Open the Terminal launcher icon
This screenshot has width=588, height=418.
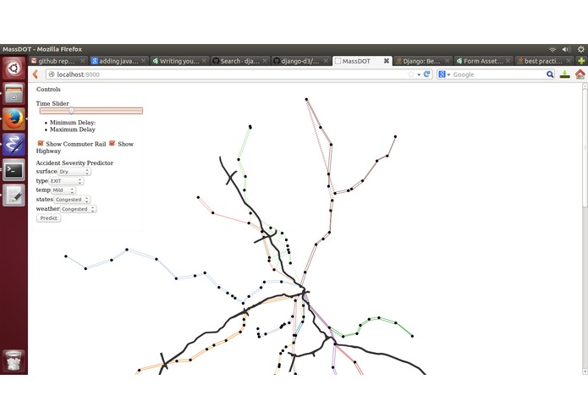click(x=14, y=170)
